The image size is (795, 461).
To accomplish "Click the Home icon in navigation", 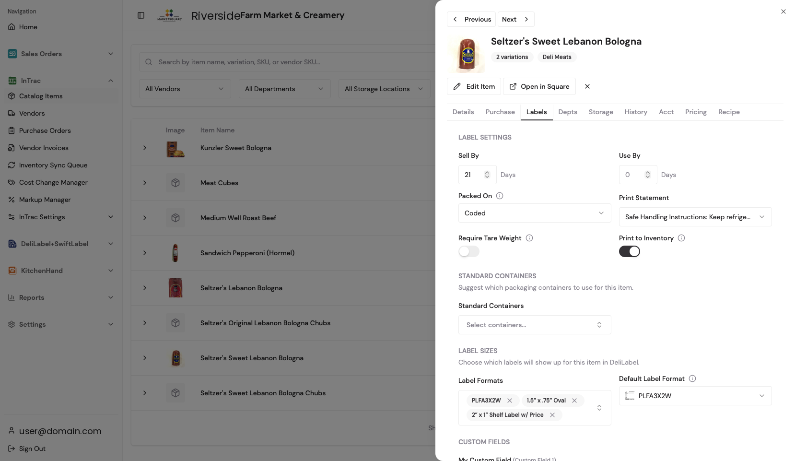I will click(x=12, y=27).
